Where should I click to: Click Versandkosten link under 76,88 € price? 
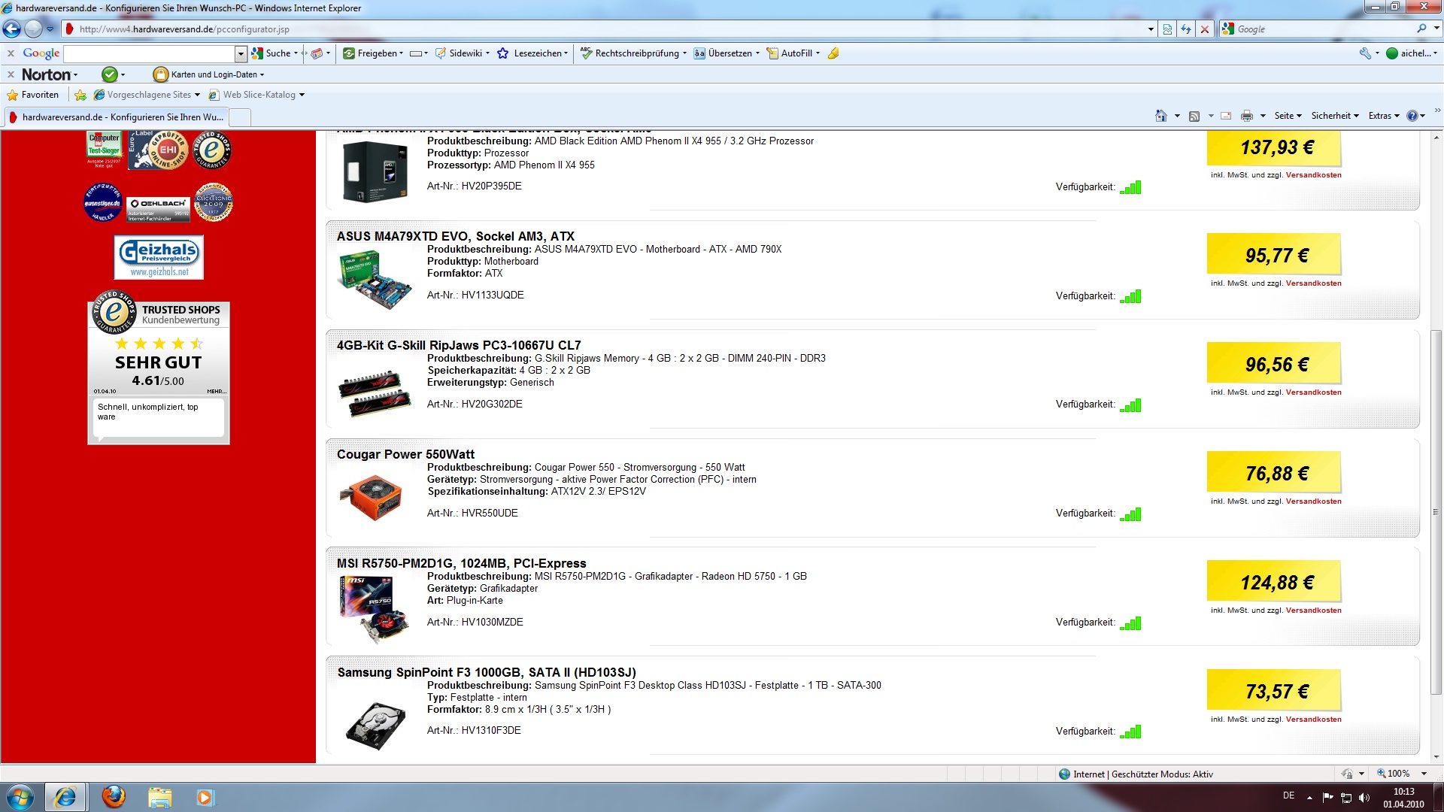pos(1313,501)
